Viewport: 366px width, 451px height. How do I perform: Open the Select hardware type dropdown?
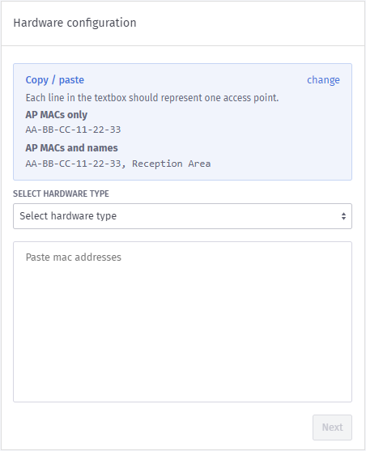click(182, 216)
